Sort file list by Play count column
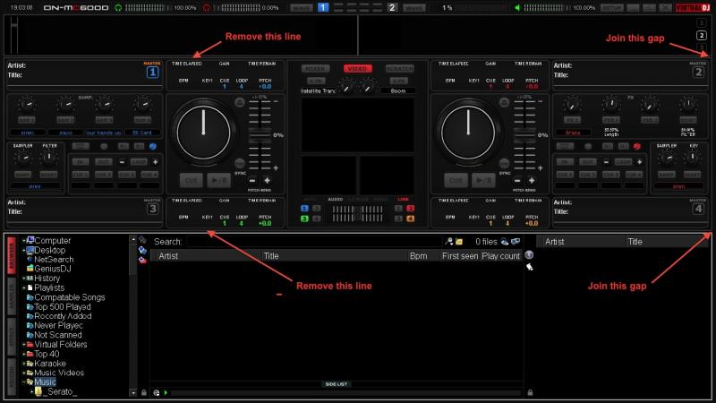 click(501, 256)
